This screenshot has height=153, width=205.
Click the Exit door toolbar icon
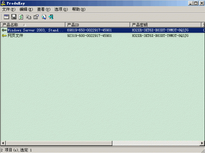pos(51,17)
